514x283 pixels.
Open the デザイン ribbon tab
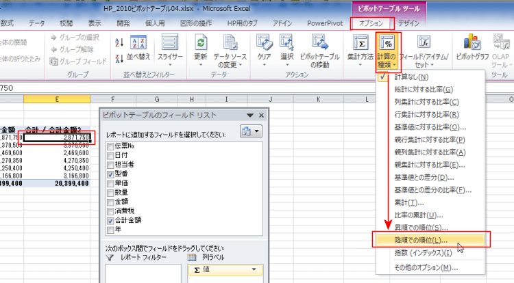click(408, 23)
